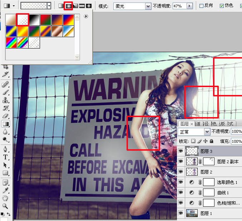Switch to the 图层 (Layers) panel tab
Screen dimensions: 242x221
184,124
